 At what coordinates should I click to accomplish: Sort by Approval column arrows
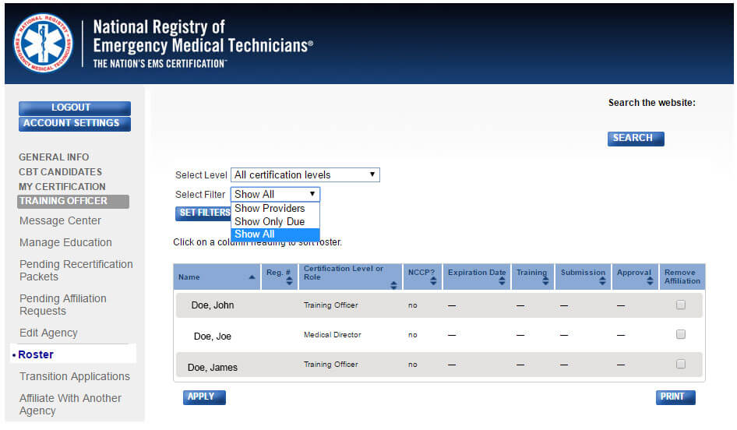click(x=650, y=280)
